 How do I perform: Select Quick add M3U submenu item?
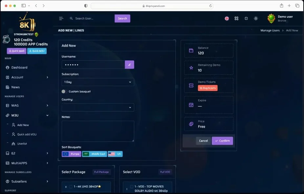coord(24,134)
